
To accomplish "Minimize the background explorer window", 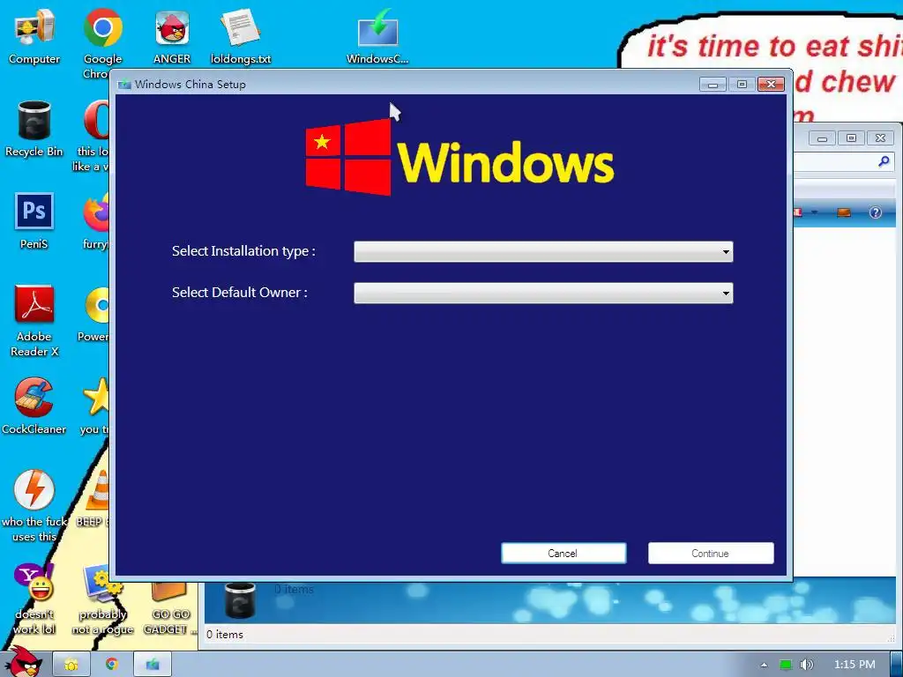I will pyautogui.click(x=823, y=138).
